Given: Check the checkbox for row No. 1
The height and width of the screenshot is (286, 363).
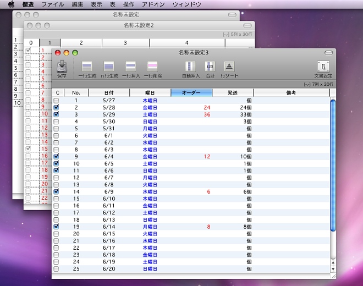Looking at the screenshot, I should coord(56,101).
